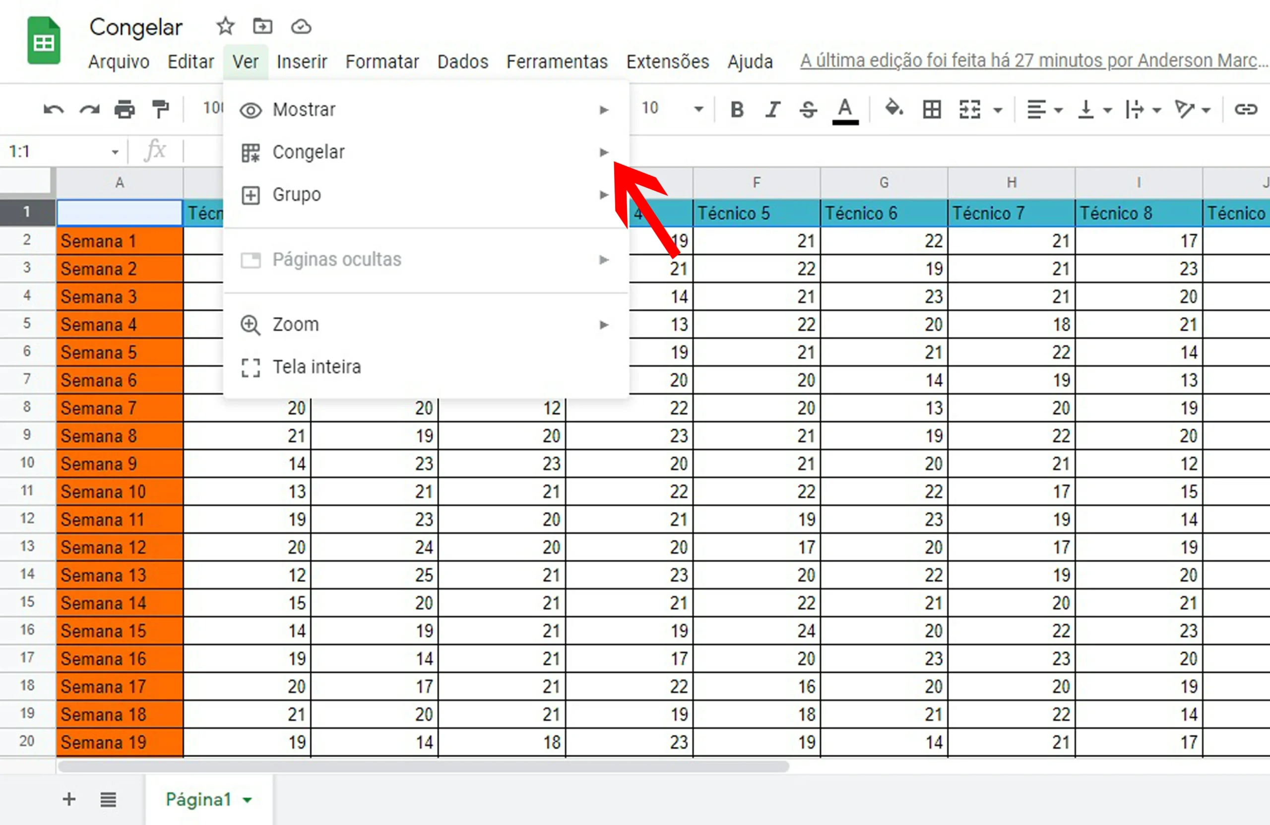The width and height of the screenshot is (1270, 825).
Task: Select the paint format tool
Action: [x=160, y=110]
